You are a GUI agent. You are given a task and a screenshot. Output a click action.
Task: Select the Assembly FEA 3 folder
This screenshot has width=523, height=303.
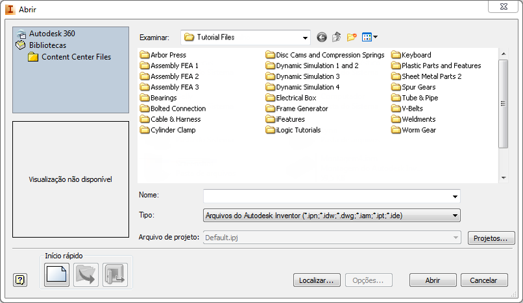tap(169, 87)
